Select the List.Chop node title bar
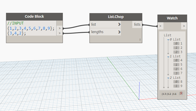This screenshot has width=196, height=111. coord(116,17)
